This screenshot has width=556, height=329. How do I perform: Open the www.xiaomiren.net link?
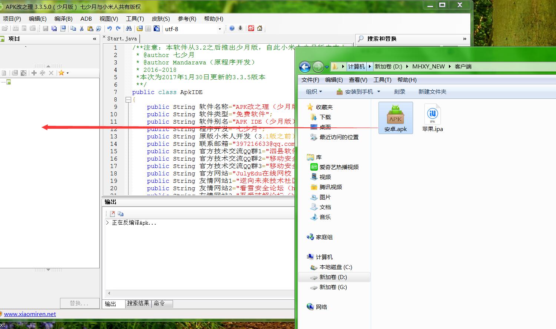30,314
